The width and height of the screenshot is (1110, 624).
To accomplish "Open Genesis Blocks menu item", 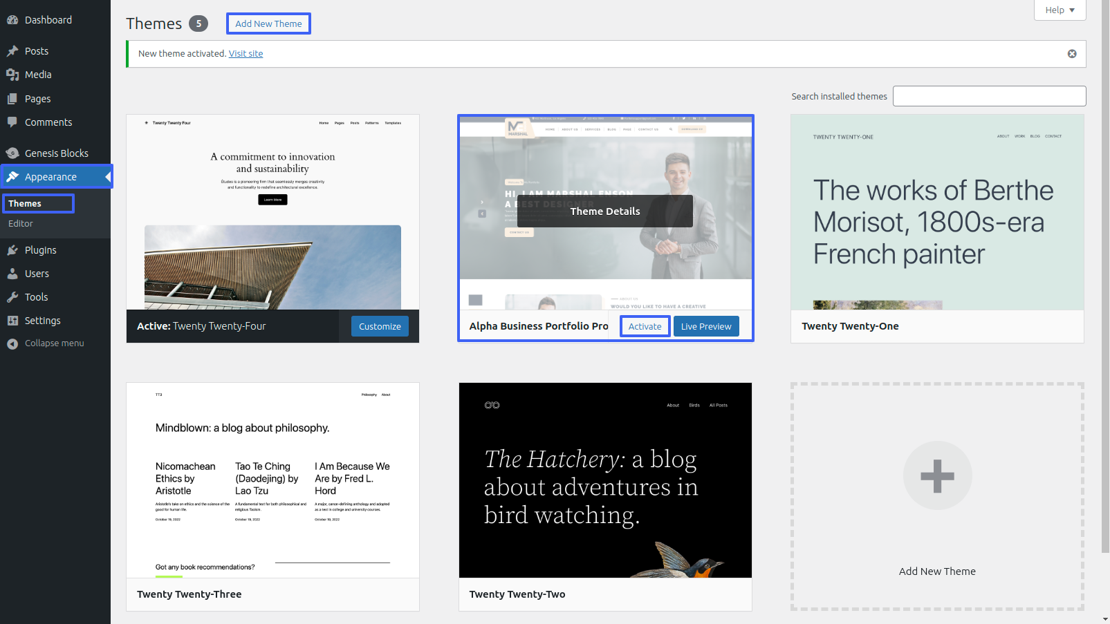I will tap(57, 153).
